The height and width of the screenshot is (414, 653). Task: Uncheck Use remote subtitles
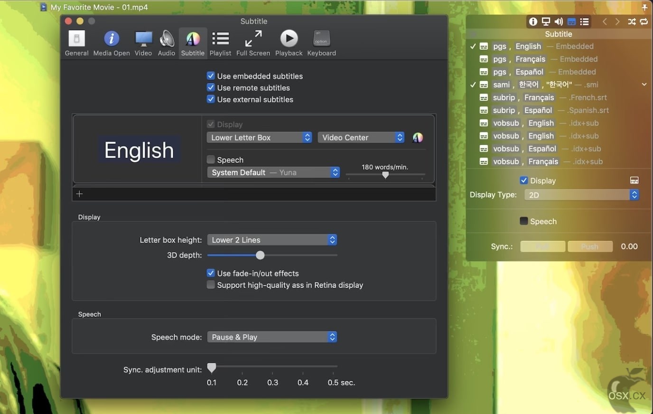(211, 87)
